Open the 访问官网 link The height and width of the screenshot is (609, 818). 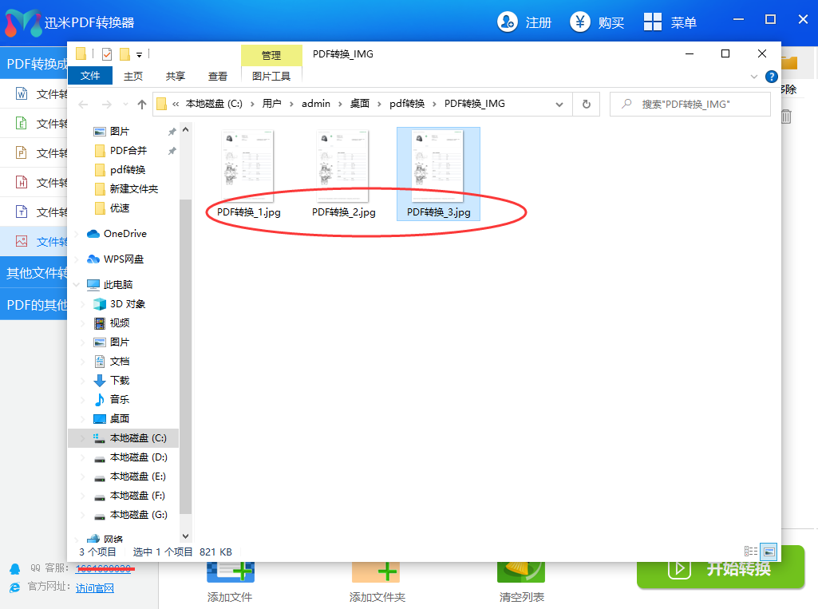coord(95,588)
